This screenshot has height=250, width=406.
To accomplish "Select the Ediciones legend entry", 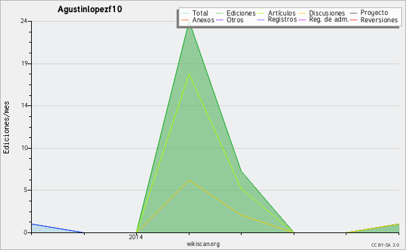I will point(241,13).
